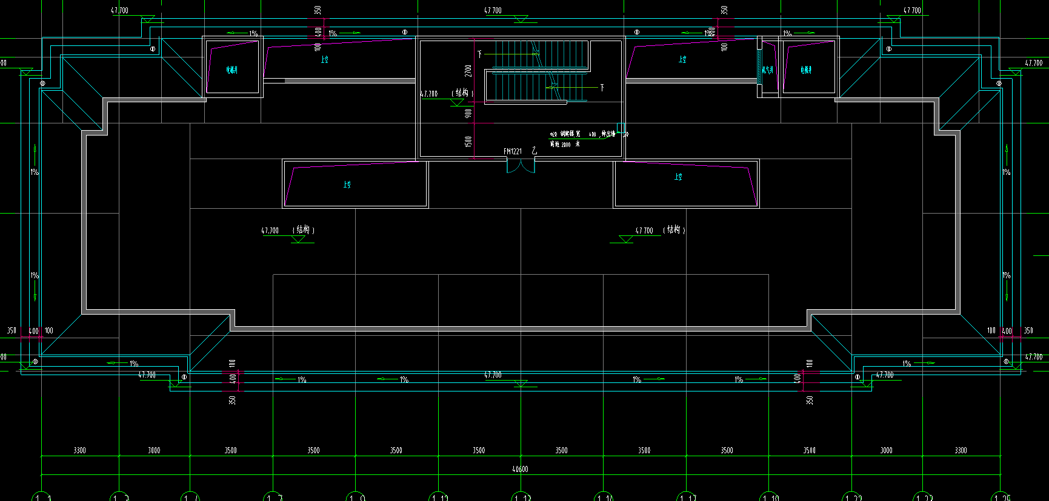
Task: Select the lower 1% slope label on right gutter
Action: pos(1007,275)
